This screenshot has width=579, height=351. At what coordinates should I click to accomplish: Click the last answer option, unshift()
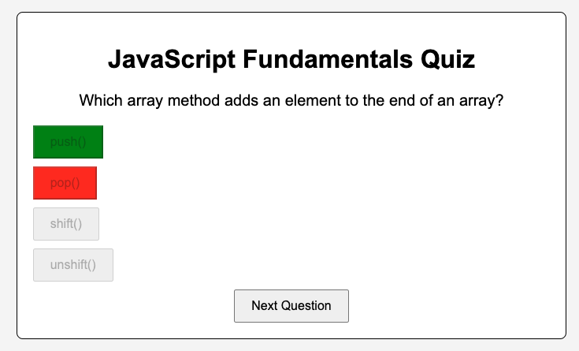tap(73, 265)
